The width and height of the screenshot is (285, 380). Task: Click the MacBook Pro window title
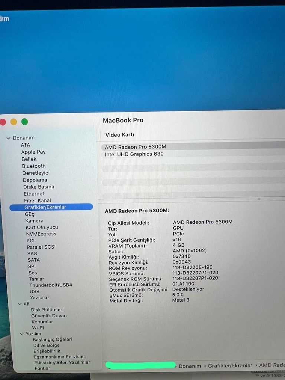(123, 120)
